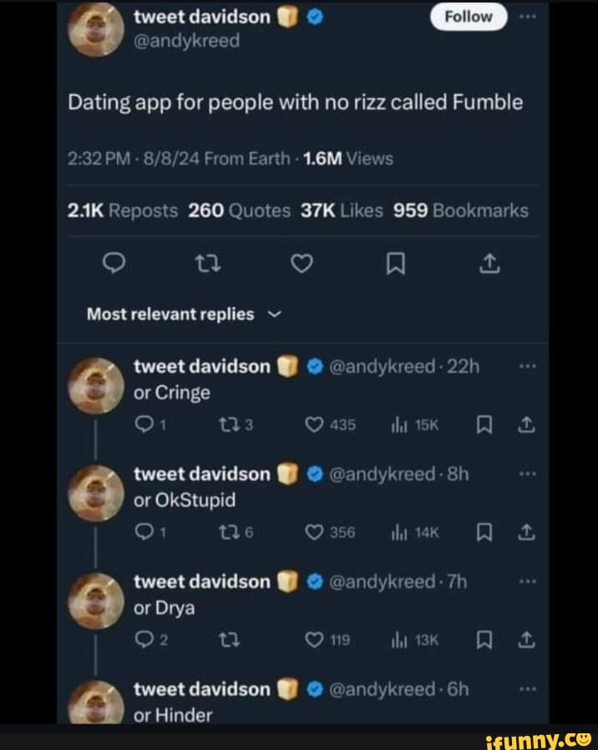This screenshot has width=598, height=750.
Task: Like the main tweet using the heart icon
Action: point(302,263)
